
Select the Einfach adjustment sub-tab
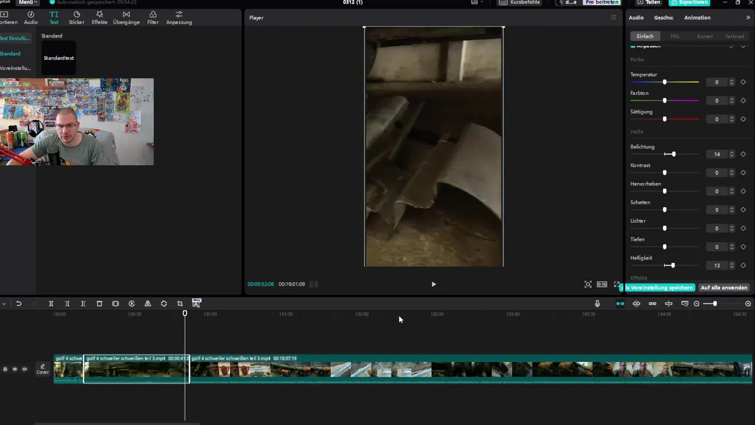point(645,36)
